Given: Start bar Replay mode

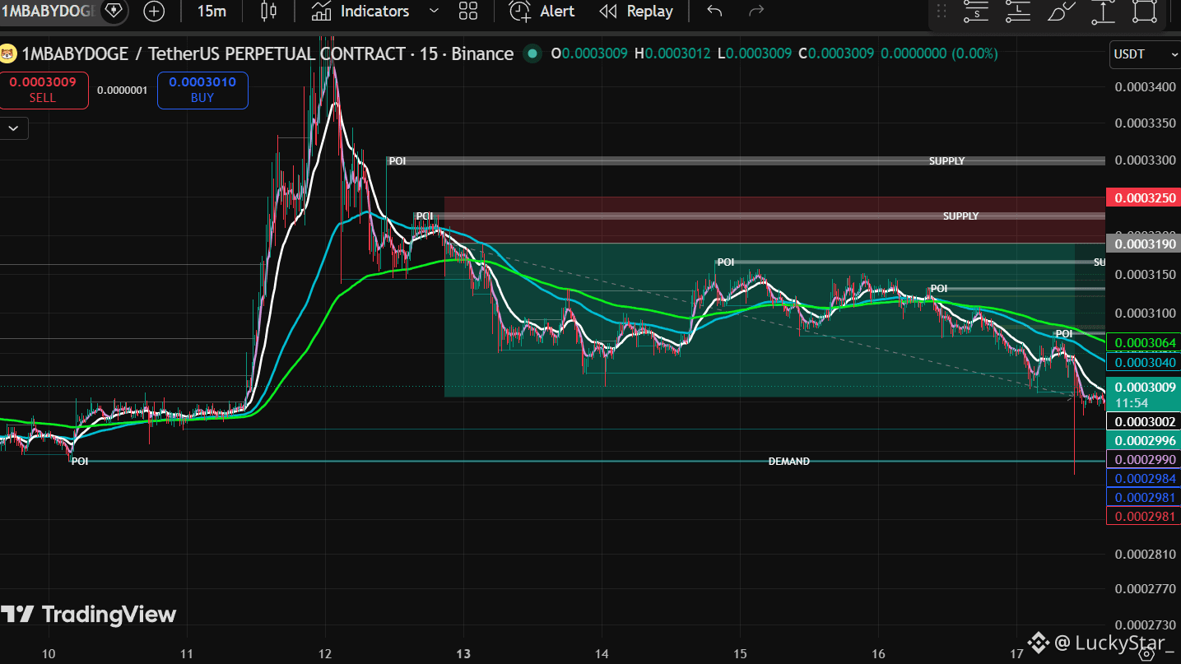Looking at the screenshot, I should click(x=636, y=12).
